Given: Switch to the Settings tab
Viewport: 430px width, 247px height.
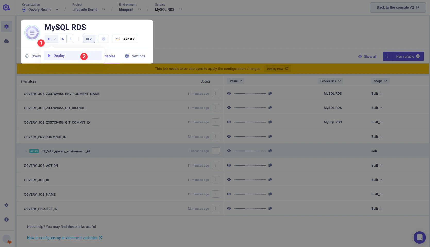Looking at the screenshot, I should pyautogui.click(x=135, y=56).
